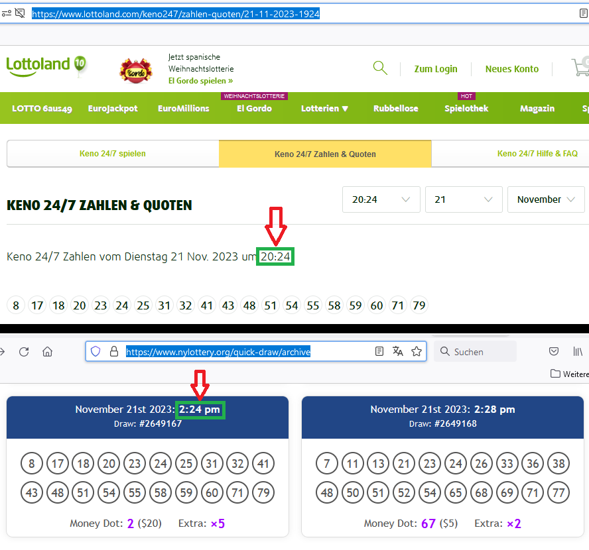The width and height of the screenshot is (589, 550).
Task: Open LOTTO 6aus49 in the navigation bar
Action: pos(42,109)
